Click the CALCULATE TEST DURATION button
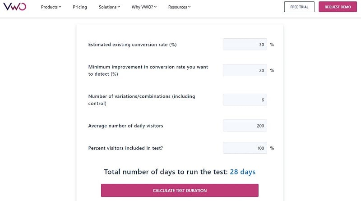 [x=180, y=191]
